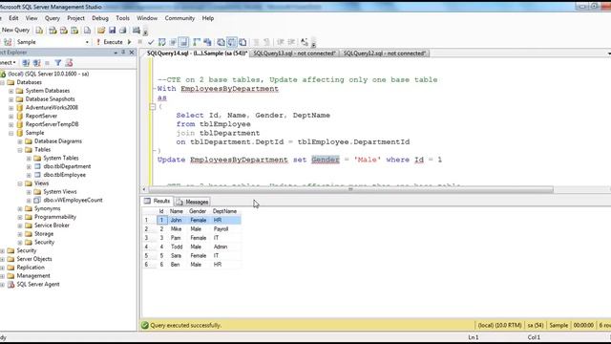Save the query with the floppy disk icon
611x344 pixels.
pos(113,31)
